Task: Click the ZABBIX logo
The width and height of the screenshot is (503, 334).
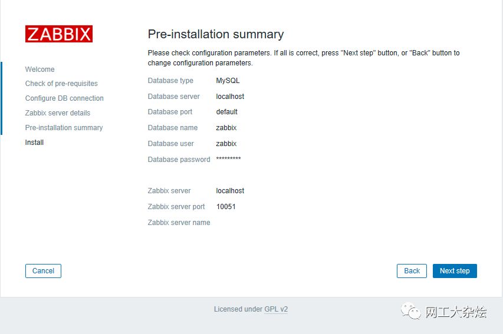Action: 59,34
